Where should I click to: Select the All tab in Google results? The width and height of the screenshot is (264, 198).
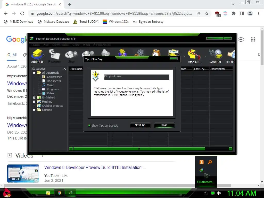[12, 55]
